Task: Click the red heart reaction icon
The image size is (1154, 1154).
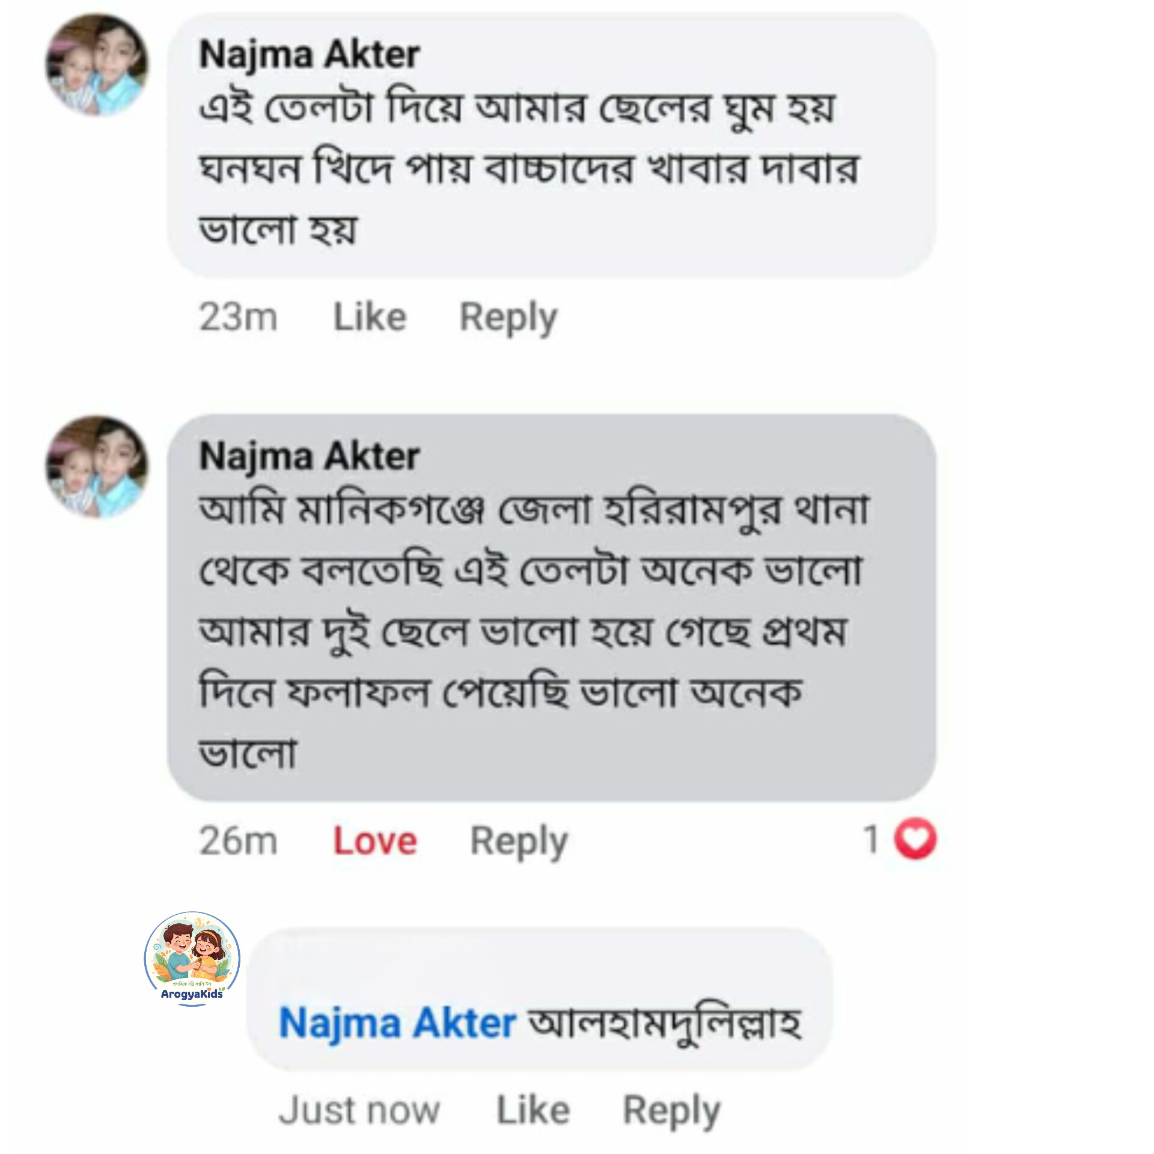Action: coord(915,839)
